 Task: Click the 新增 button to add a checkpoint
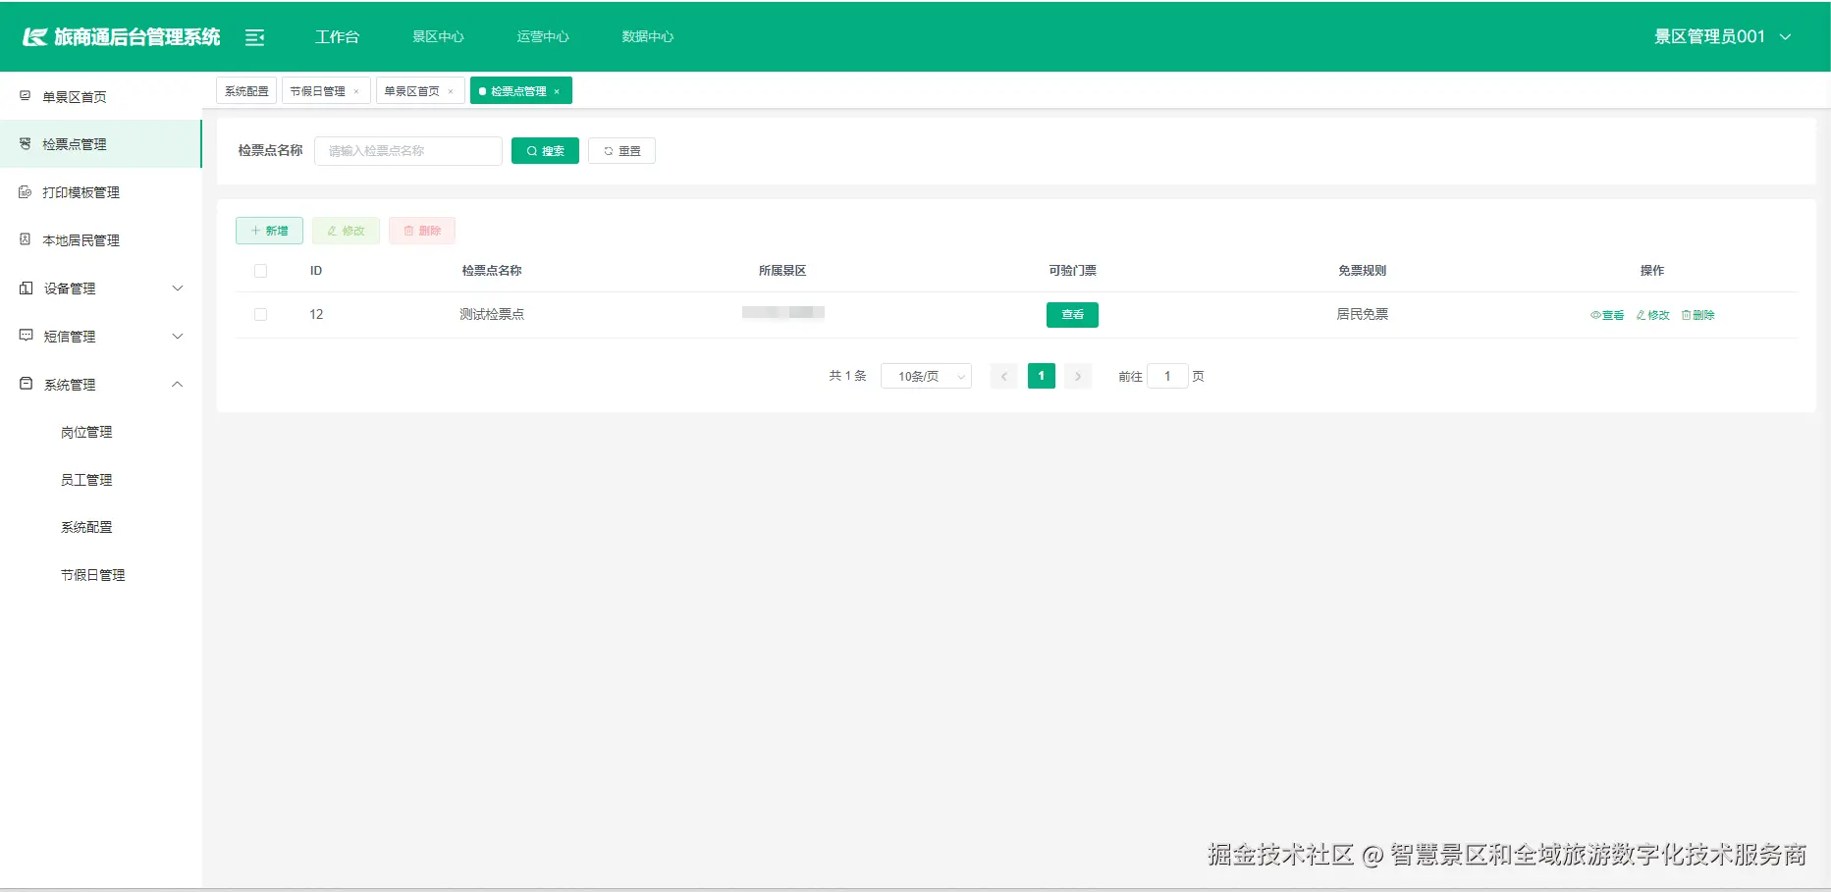269,230
